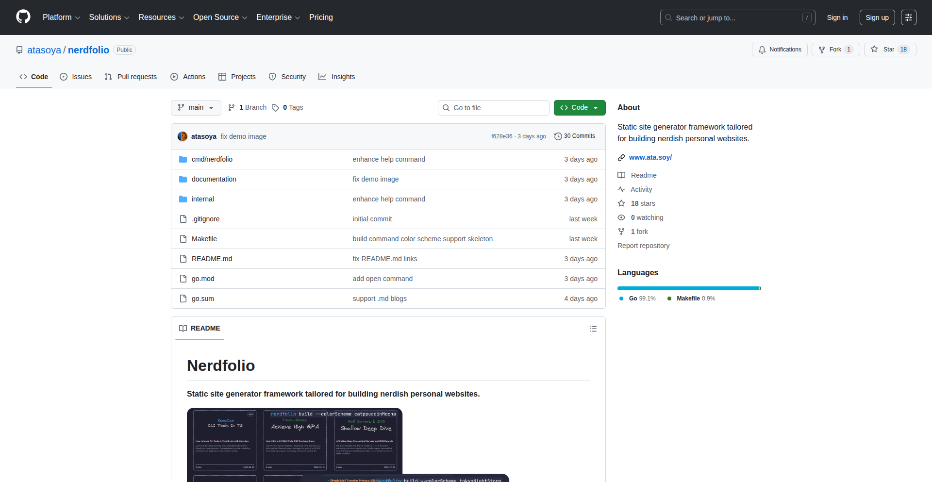Screen dimensions: 932x482
Task: Open the README outline icon
Action: pos(593,329)
